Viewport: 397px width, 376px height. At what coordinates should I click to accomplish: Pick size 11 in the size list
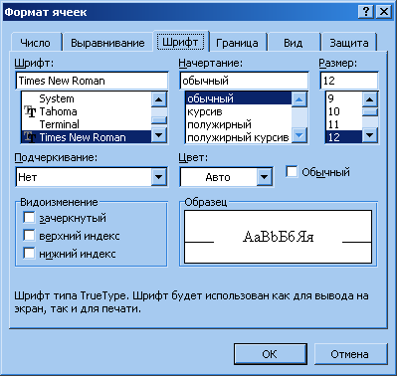[x=343, y=124]
